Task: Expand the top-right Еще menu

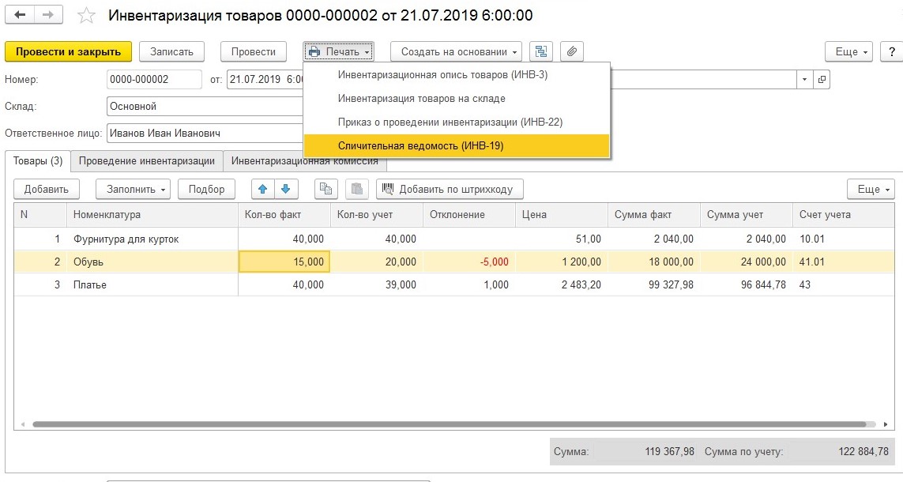Action: [848, 51]
